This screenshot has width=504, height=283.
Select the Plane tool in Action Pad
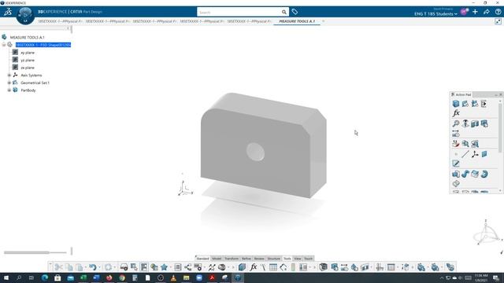484,154
